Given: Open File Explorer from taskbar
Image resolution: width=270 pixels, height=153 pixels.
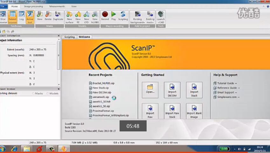Looking at the screenshot, I should [x=27, y=149].
